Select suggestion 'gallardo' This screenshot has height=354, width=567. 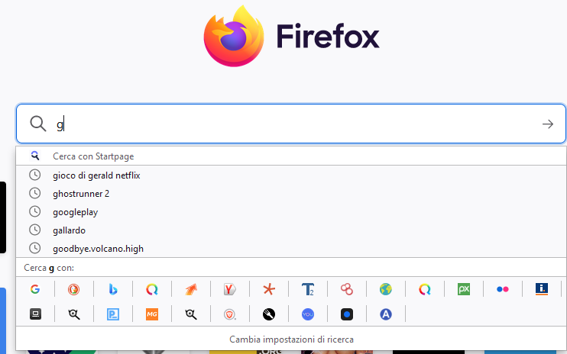[291, 230]
